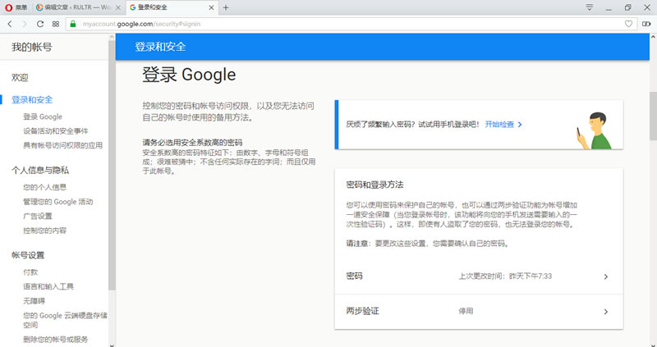Click 请务必选用安全系数高的密码 heading
This screenshot has height=347, width=657.
pos(192,142)
